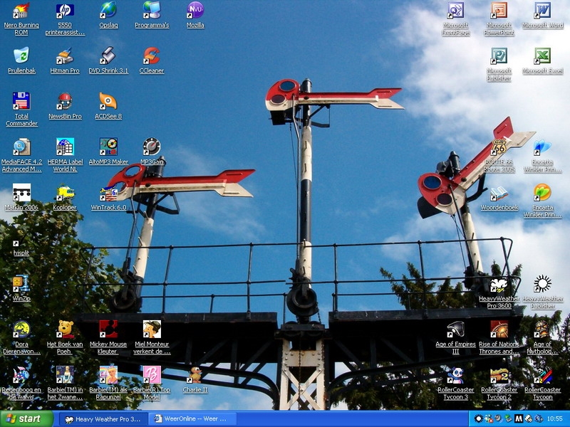
Task: Launch the CCleaner desktop icon
Action: (151, 56)
